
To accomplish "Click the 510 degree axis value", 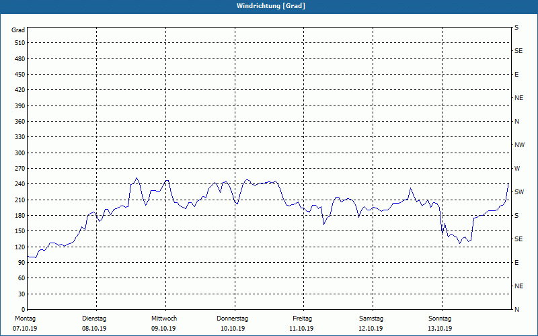I will click(x=20, y=43).
